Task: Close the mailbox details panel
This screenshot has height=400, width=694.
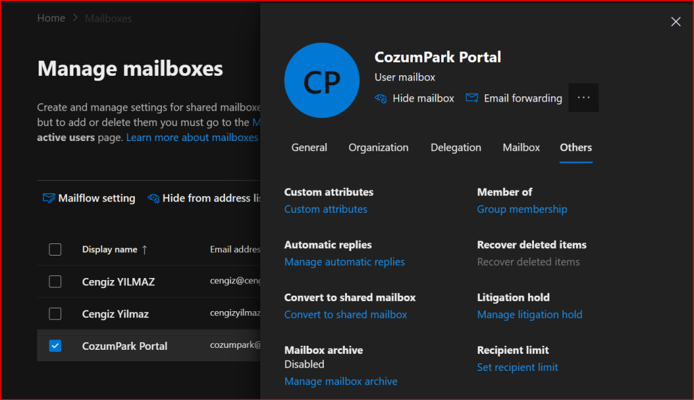Action: click(x=676, y=22)
